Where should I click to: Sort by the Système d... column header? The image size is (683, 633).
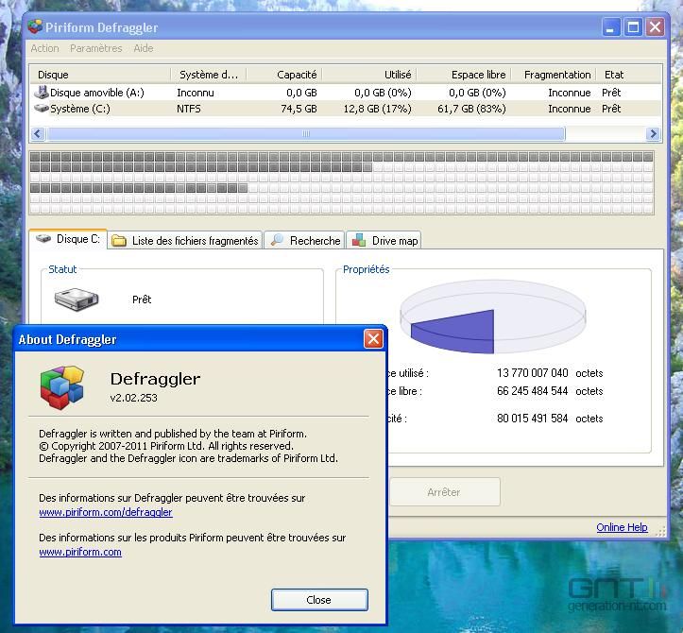tap(208, 75)
